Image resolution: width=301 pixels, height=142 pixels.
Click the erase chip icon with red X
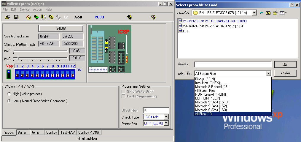point(29,17)
